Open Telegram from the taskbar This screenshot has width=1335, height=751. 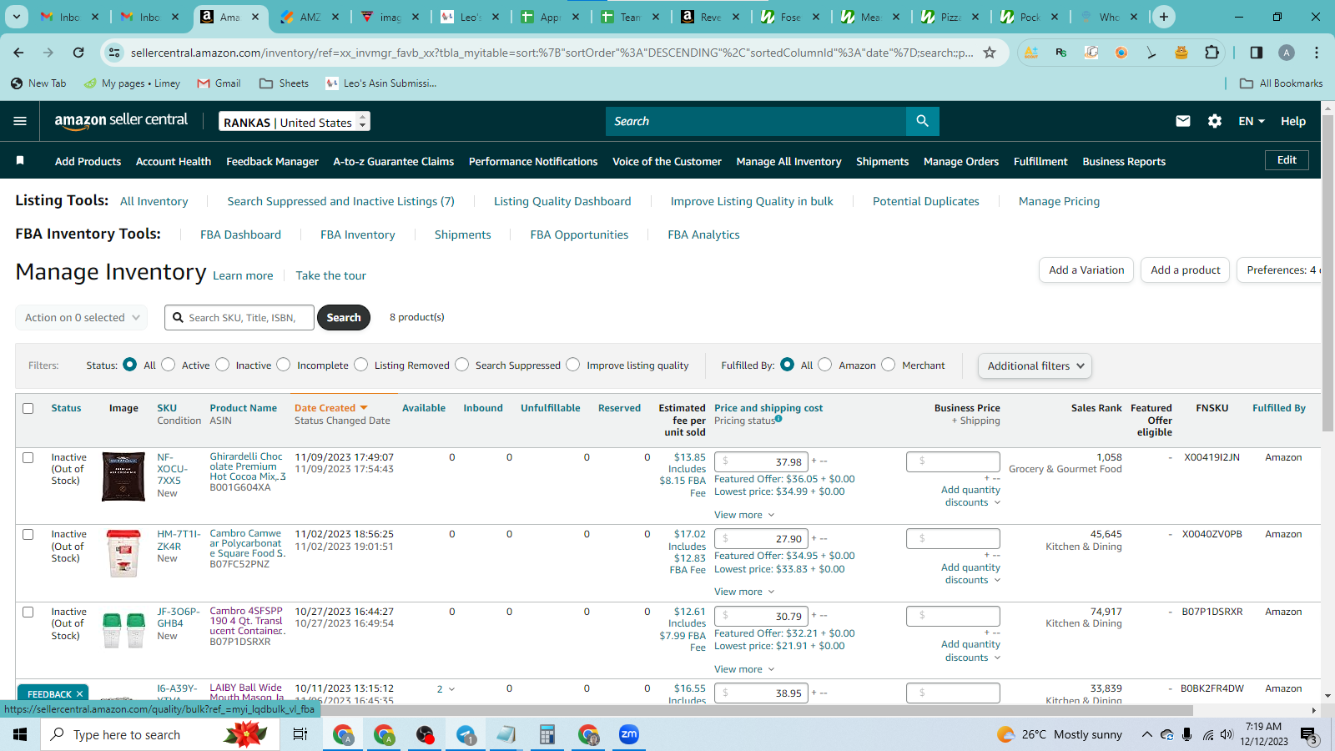coord(466,734)
